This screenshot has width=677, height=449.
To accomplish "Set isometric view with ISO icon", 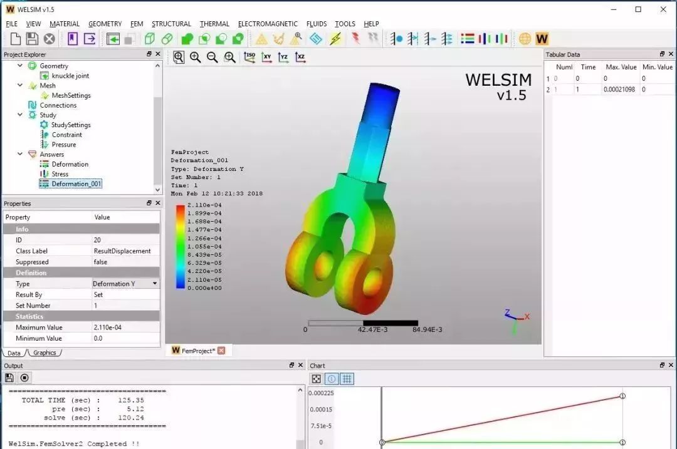I will [249, 57].
